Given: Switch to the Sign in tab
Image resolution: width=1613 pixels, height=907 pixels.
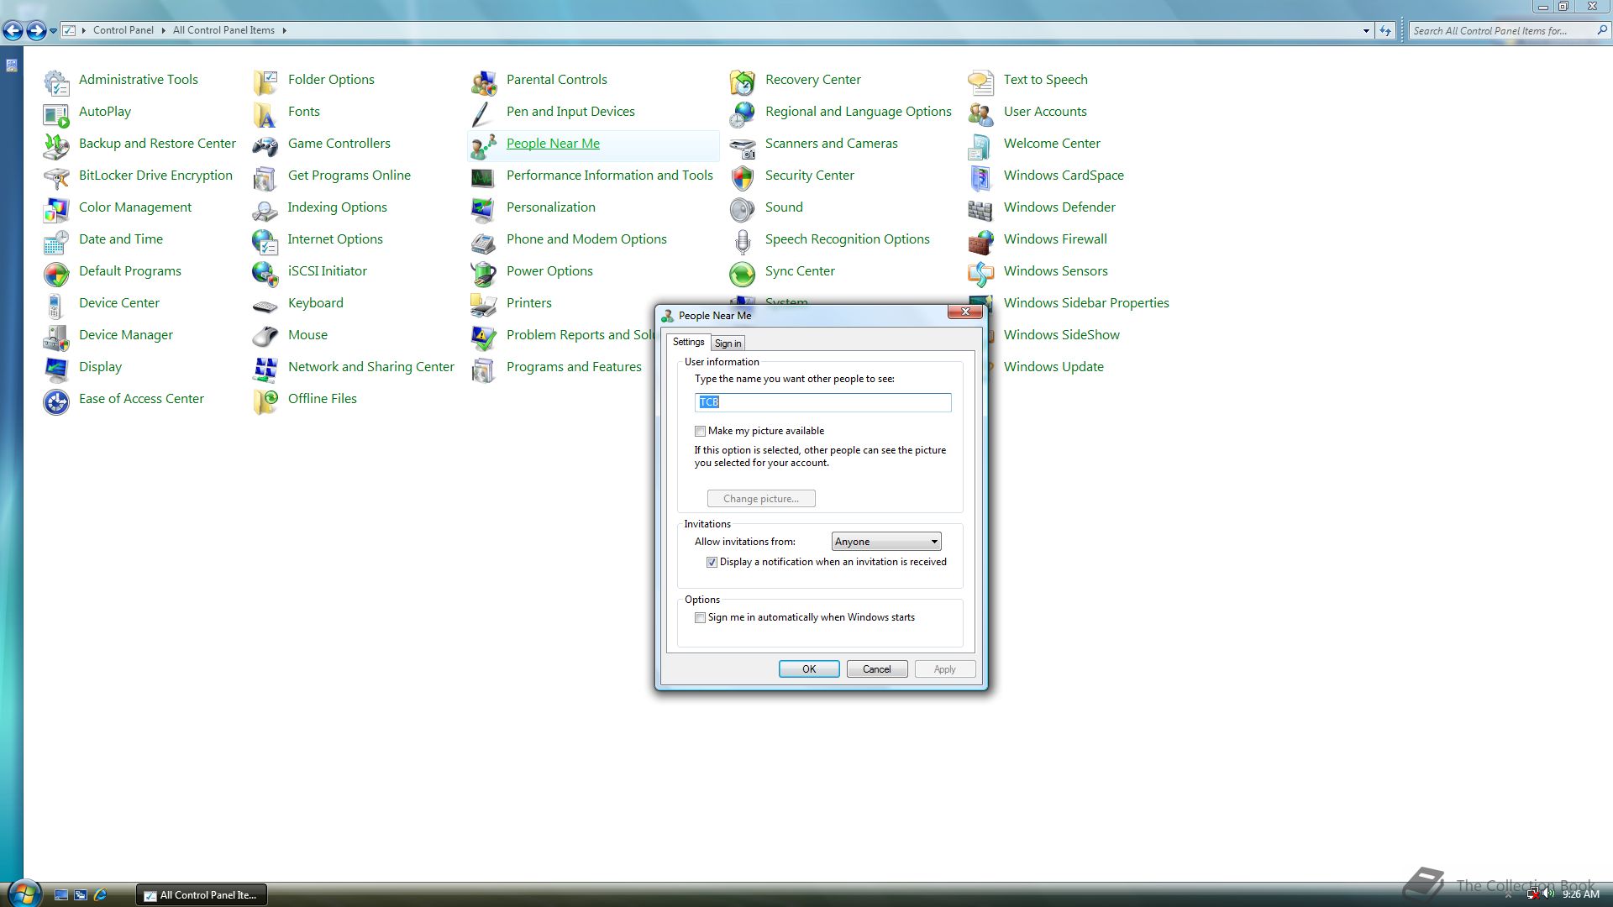Looking at the screenshot, I should click(728, 343).
